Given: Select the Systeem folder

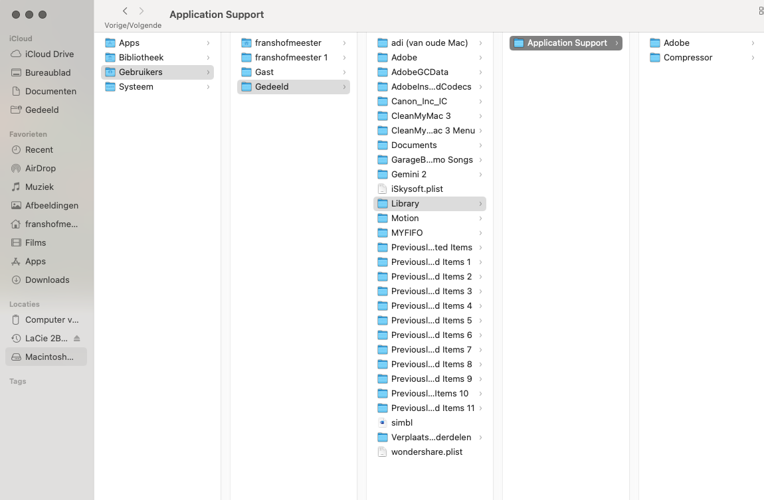Looking at the screenshot, I should pos(157,87).
